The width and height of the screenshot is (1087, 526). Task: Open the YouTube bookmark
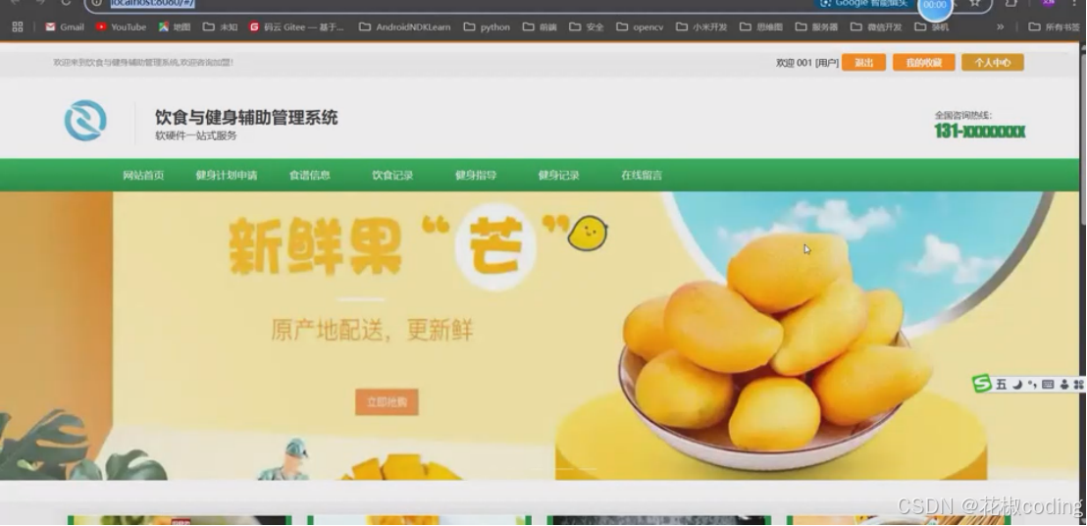(122, 27)
